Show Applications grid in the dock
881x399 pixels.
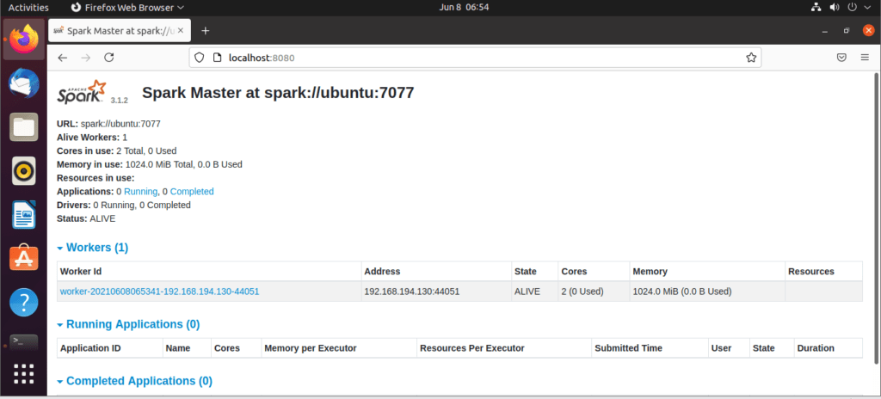(24, 374)
